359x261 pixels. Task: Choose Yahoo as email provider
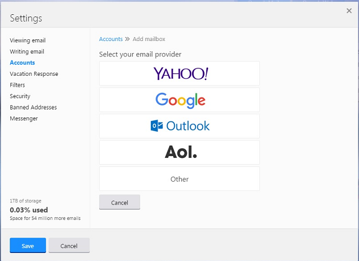[179, 74]
